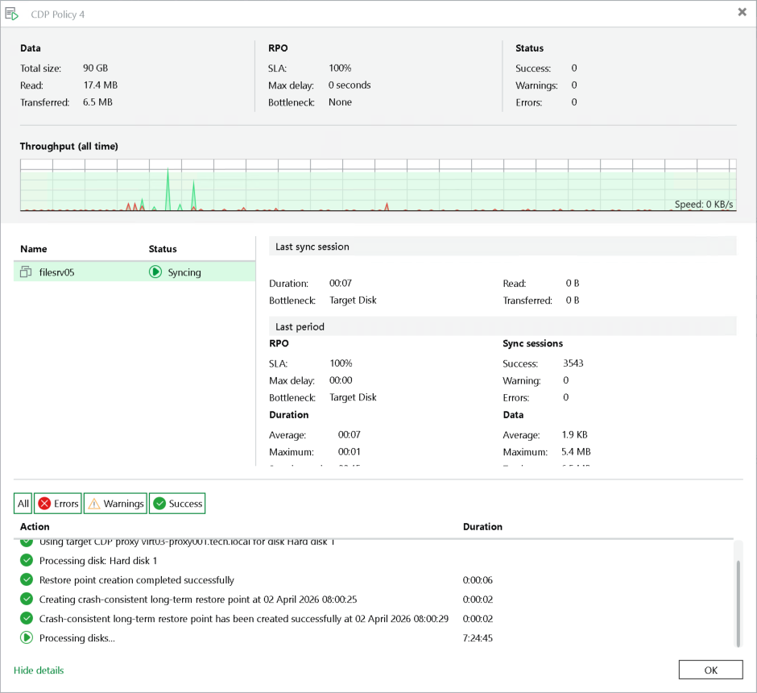Click success icon for Creating crash-consistent restore point
The height and width of the screenshot is (693, 757).
tap(27, 599)
